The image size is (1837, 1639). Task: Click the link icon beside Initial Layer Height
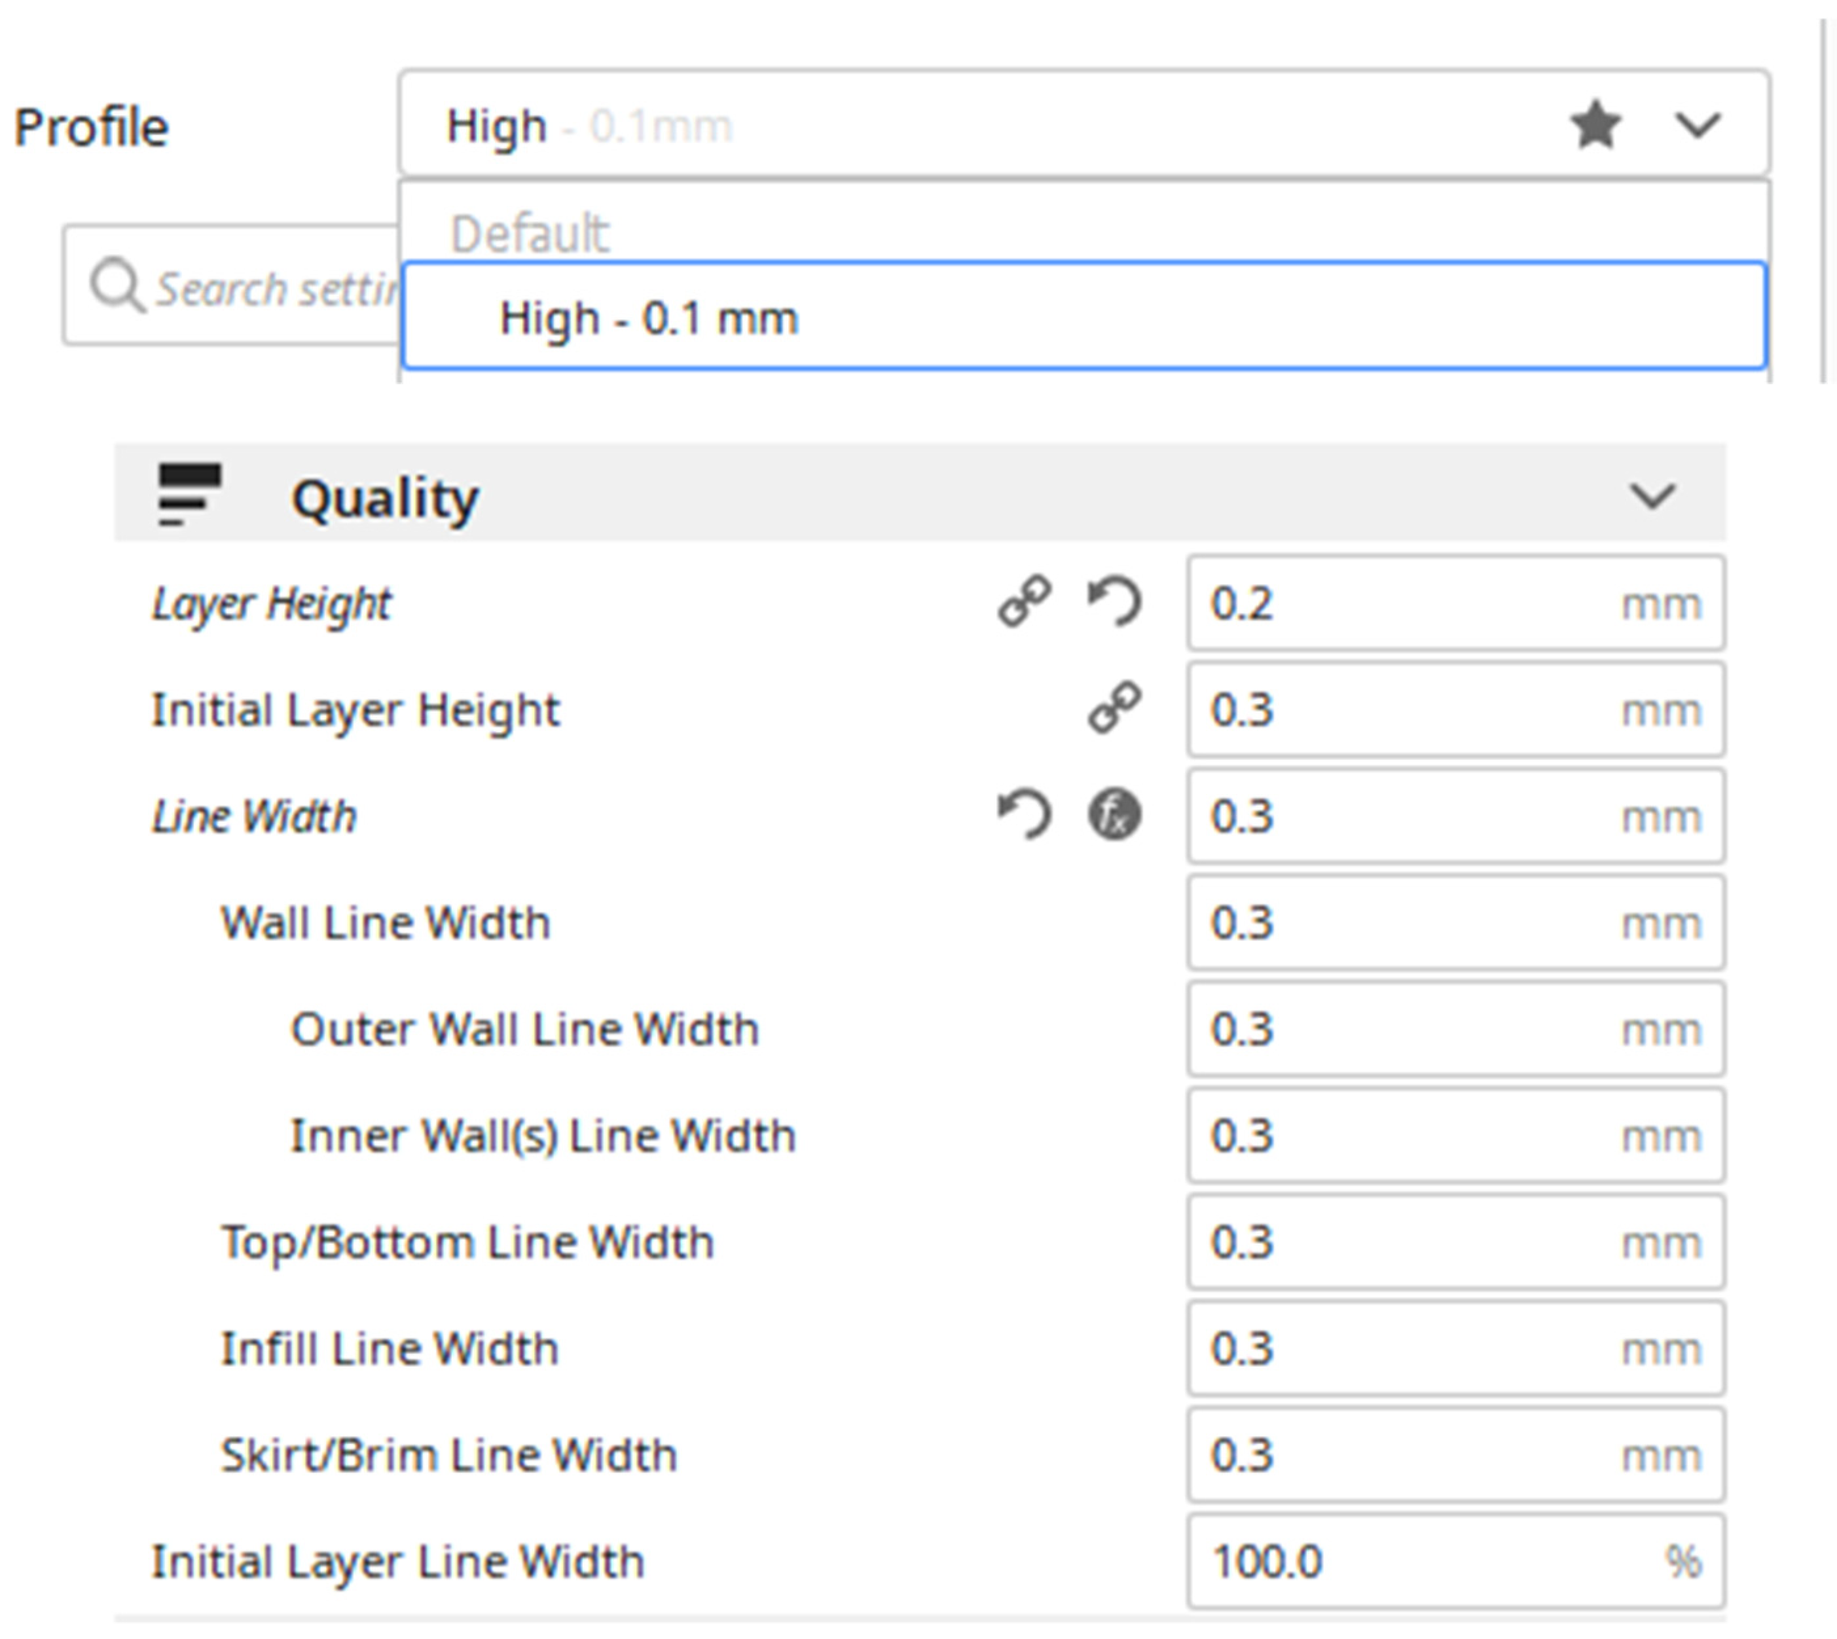[1115, 708]
